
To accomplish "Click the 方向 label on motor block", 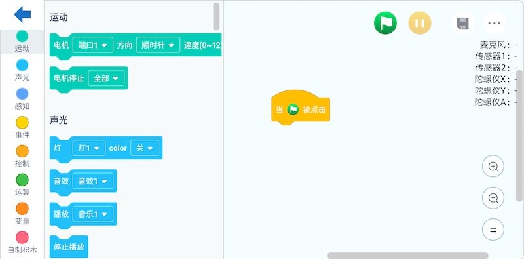I will pyautogui.click(x=124, y=45).
